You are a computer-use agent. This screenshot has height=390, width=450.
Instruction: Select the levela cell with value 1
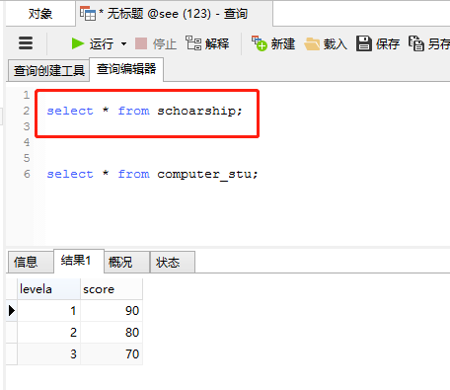click(x=48, y=311)
